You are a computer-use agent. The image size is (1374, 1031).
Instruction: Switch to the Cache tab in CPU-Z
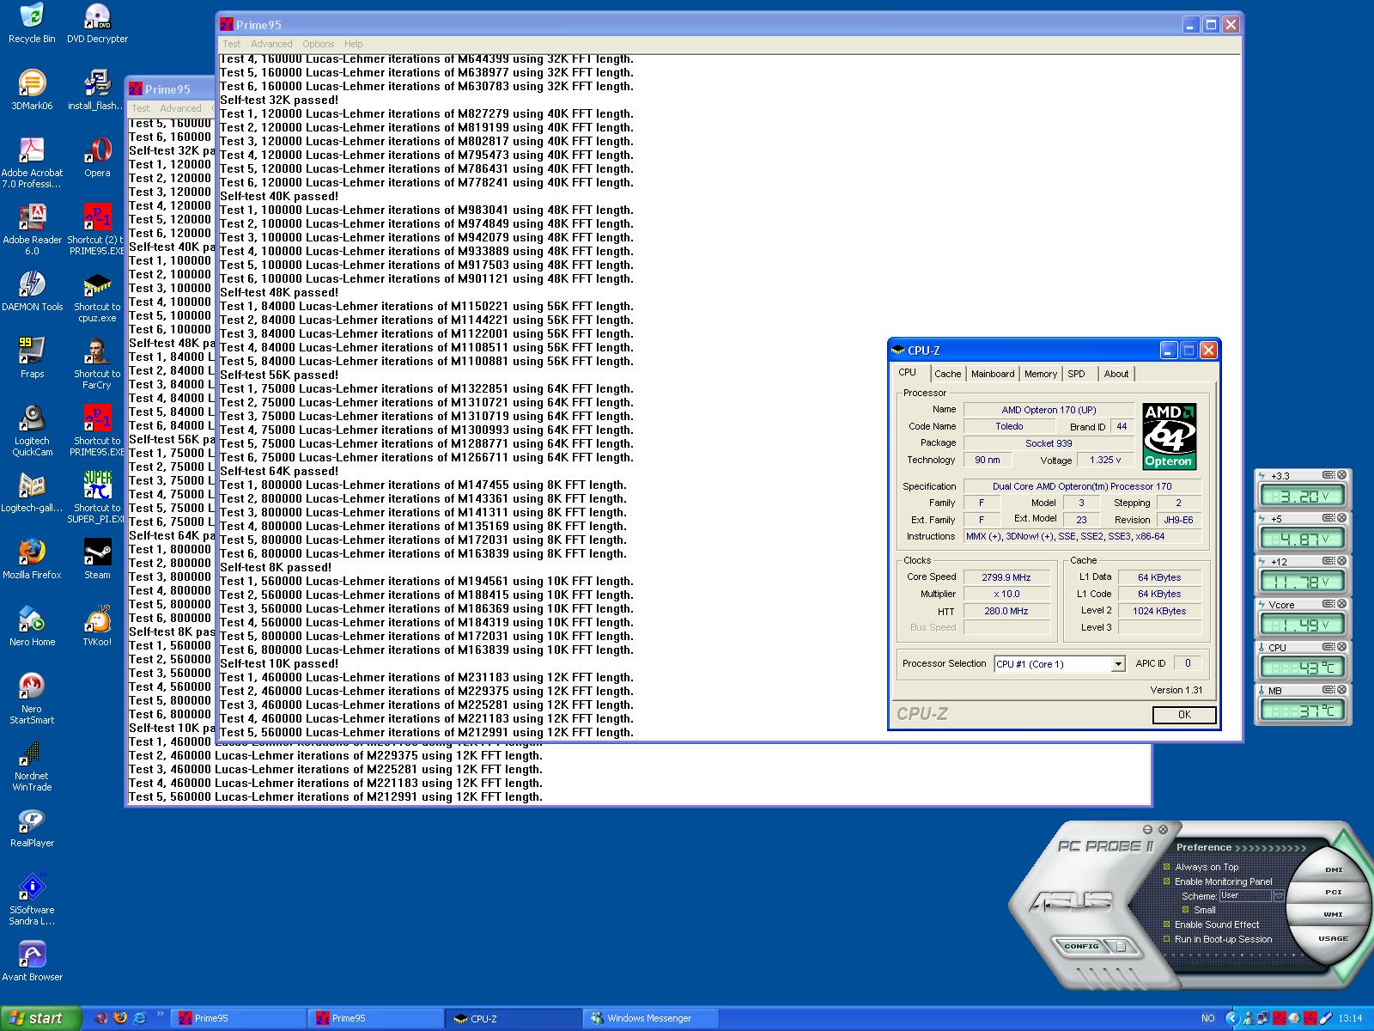[947, 374]
